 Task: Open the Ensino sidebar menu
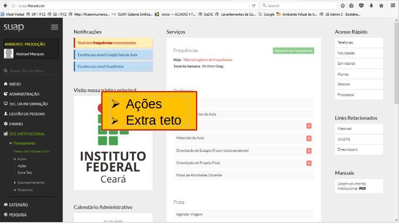click(x=16, y=124)
